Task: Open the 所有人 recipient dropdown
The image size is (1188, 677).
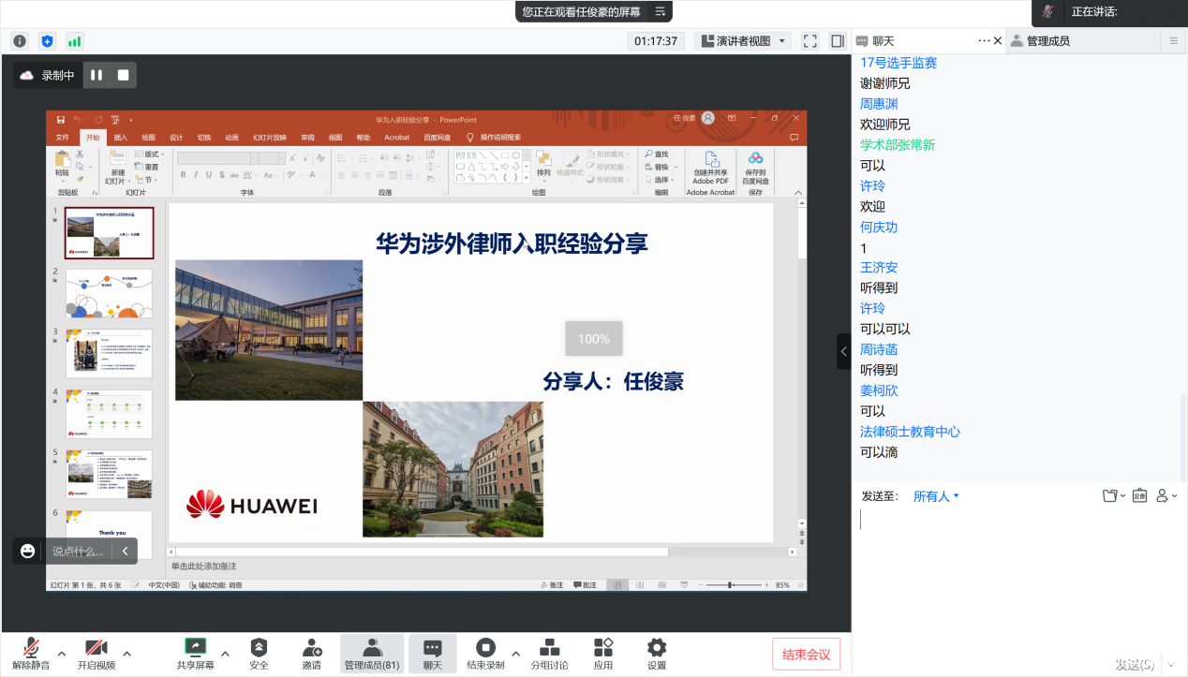Action: pos(936,496)
